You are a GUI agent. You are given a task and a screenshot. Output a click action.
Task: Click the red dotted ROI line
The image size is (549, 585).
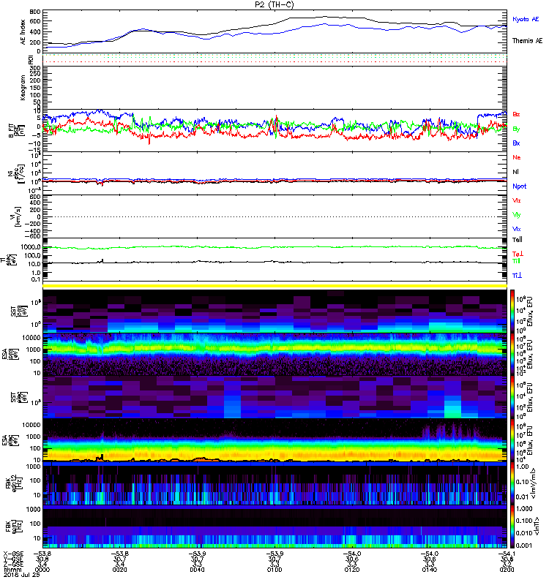[275, 62]
